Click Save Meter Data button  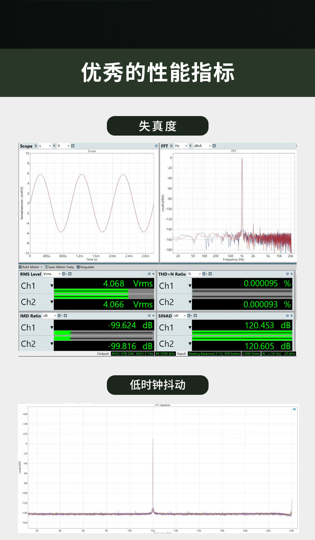[59, 267]
